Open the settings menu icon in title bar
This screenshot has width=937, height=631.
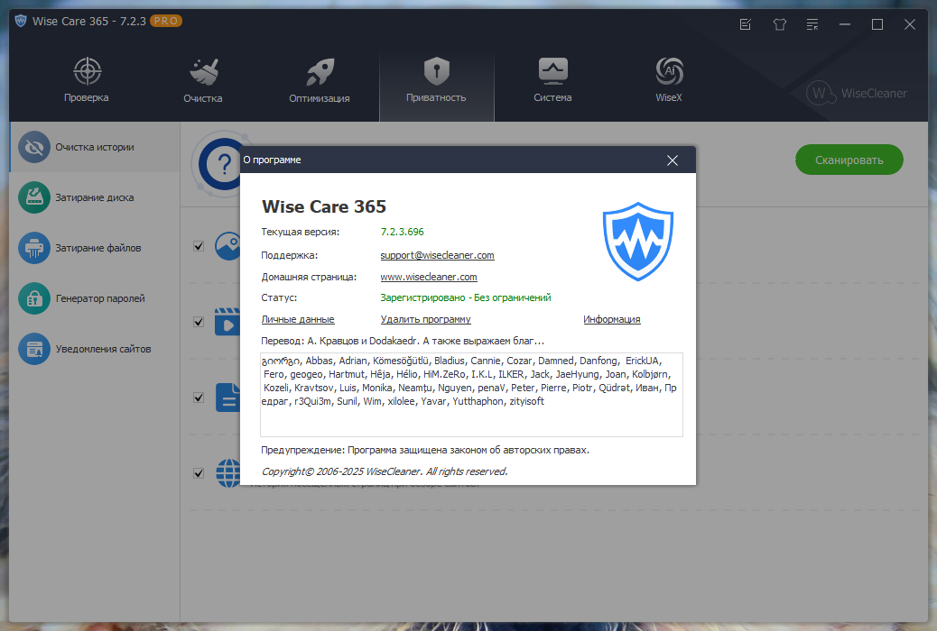point(812,24)
